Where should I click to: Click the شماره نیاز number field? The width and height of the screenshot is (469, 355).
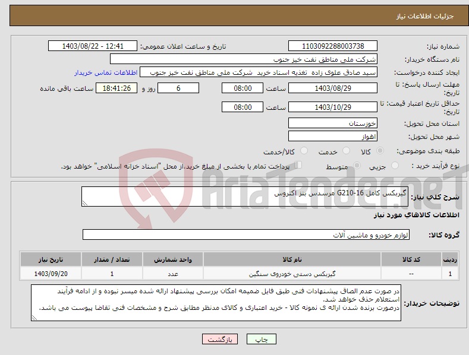333,46
